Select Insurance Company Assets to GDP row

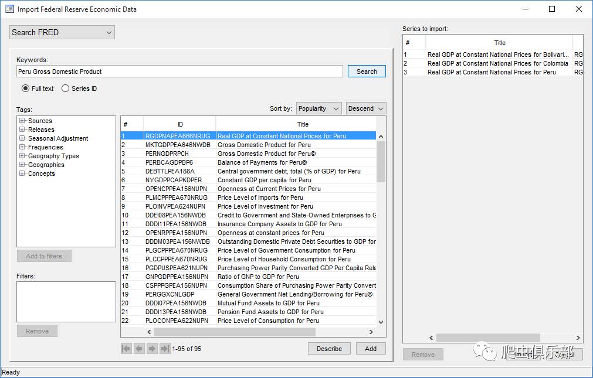(249, 224)
